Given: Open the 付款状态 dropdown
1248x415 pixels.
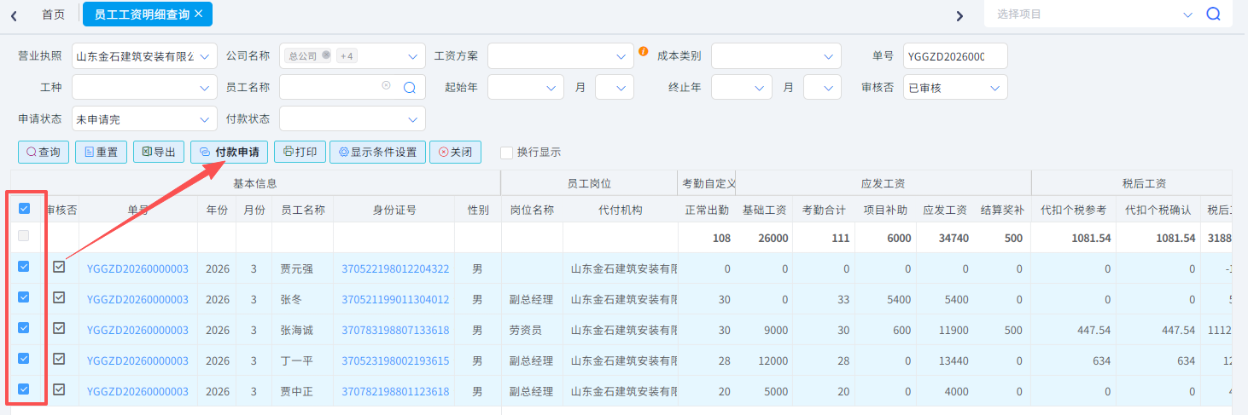Looking at the screenshot, I should coord(352,118).
